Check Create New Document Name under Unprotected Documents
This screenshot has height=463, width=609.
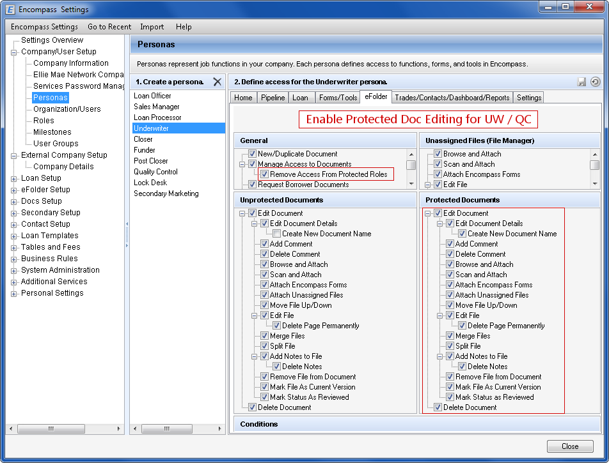276,234
